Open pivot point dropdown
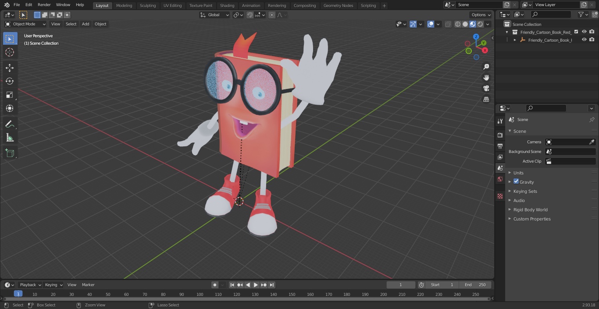The width and height of the screenshot is (599, 309). (238, 15)
